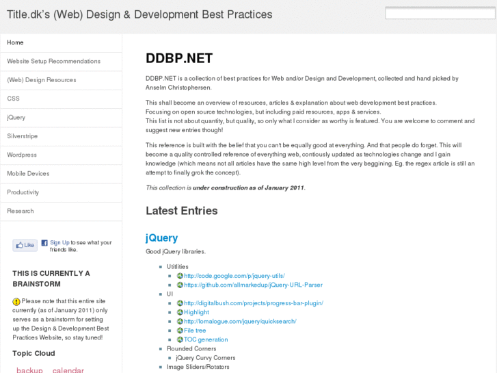Viewport: 497px width, 373px height.
Task: Click the globe icon beside jQuery-URL-Parser link
Action: (x=180, y=285)
